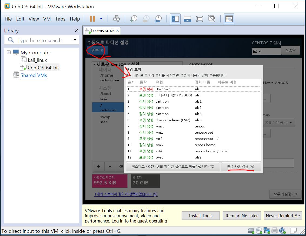This screenshot has height=236, width=306.
Task: Click the printer status icon
Action: (x=275, y=231)
